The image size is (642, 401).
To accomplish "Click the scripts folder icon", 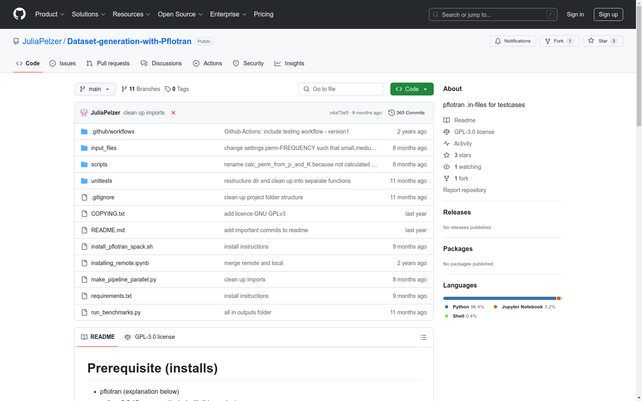I will coord(84,164).
